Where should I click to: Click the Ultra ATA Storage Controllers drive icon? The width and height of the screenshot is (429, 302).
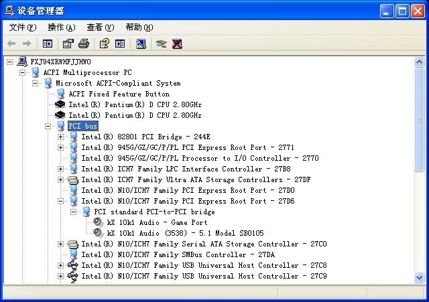pos(73,180)
